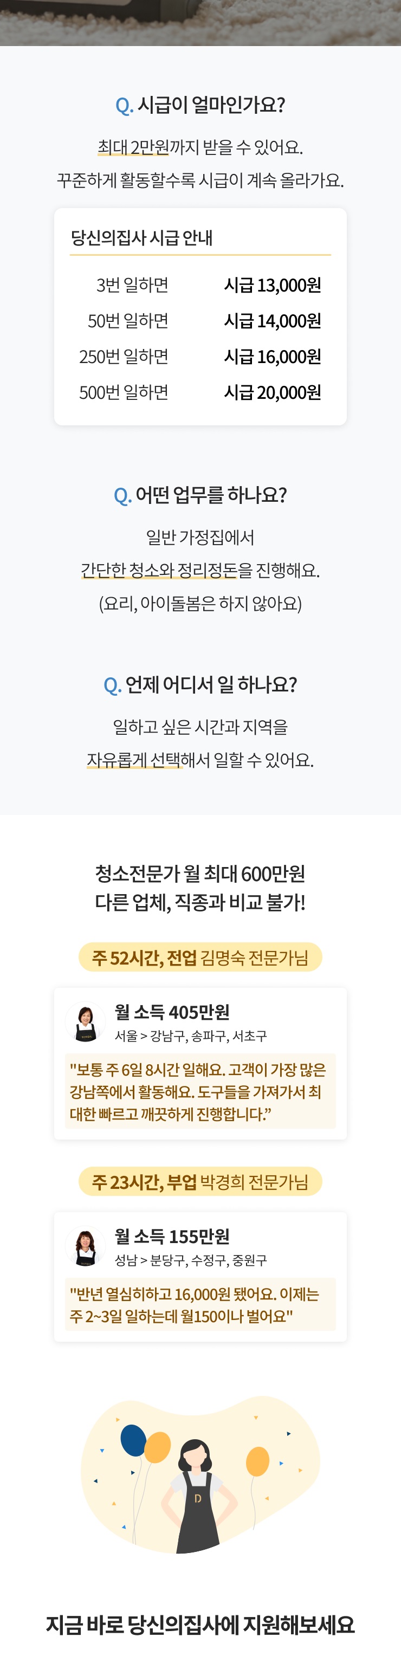This screenshot has height=1656, width=401.
Task: Click the 성남 > 분당구, 수정구, 중원구 location line
Action: [190, 1260]
